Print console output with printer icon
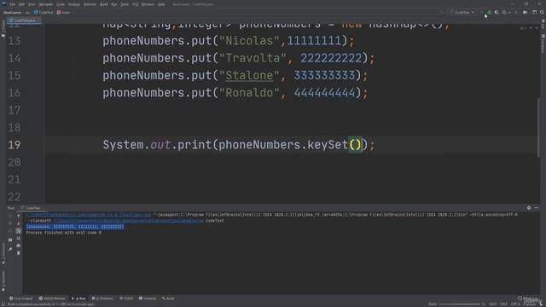Screen dimensions: 546x307 19,246
